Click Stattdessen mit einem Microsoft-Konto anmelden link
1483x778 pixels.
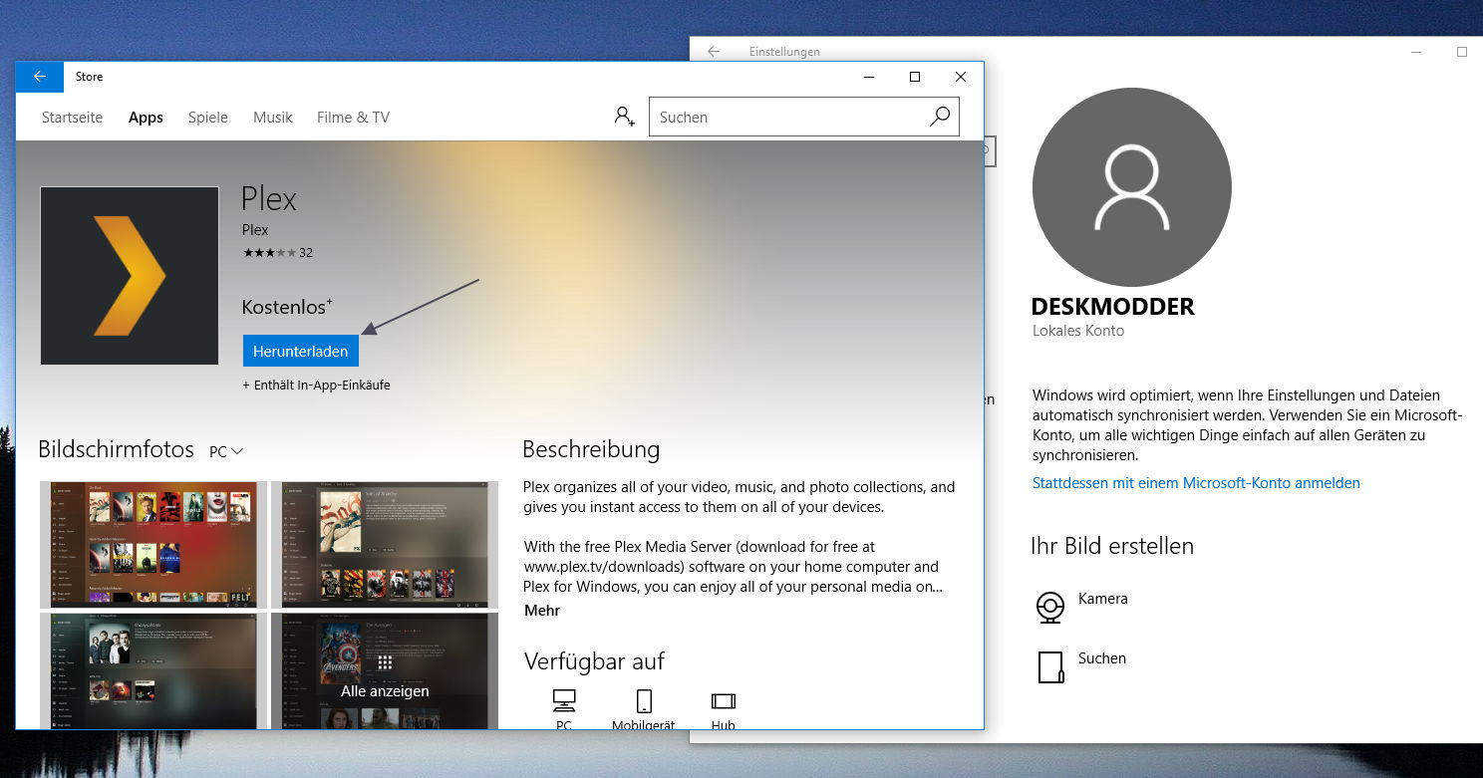pos(1196,483)
